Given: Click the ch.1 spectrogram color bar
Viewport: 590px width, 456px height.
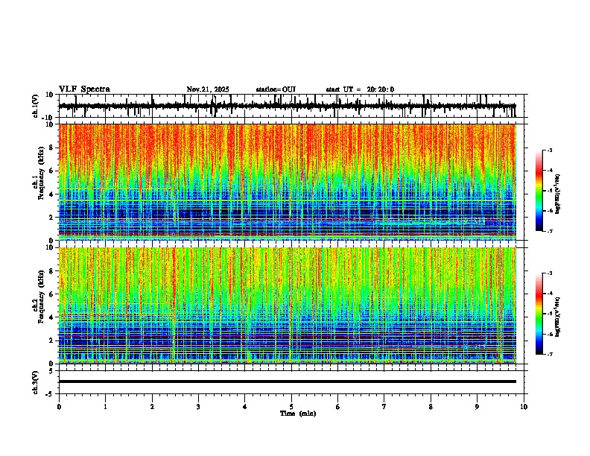Looking at the screenshot, I should 539,191.
